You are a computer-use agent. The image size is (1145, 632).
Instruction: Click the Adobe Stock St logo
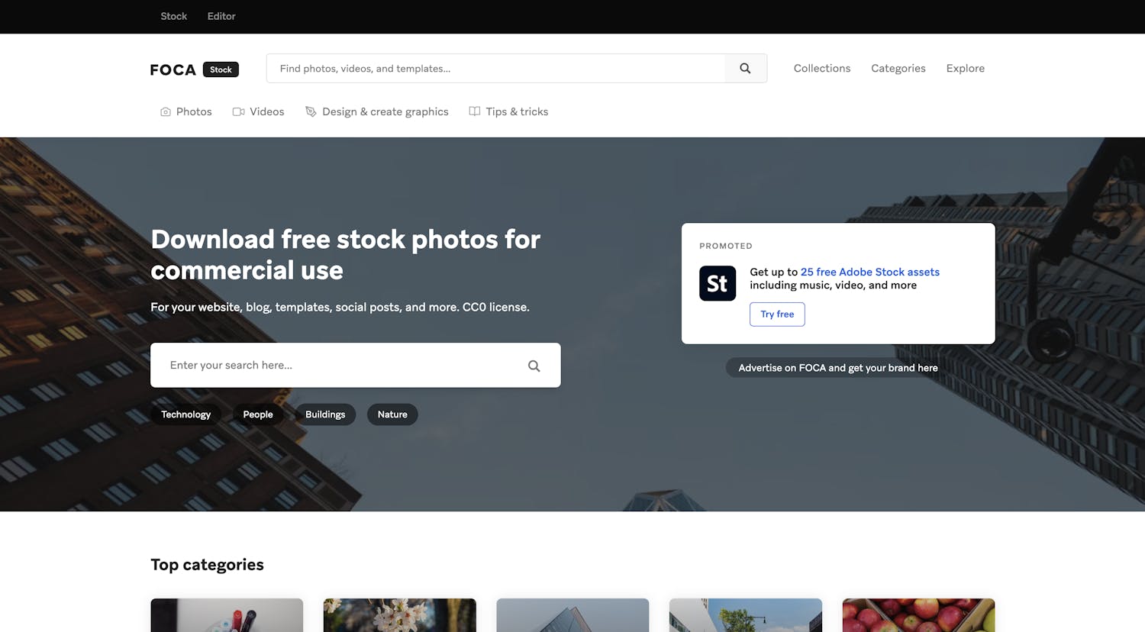[x=718, y=283]
